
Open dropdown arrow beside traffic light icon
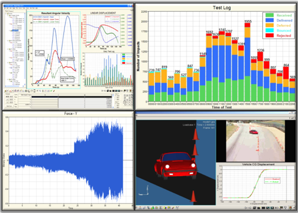click(x=294, y=207)
